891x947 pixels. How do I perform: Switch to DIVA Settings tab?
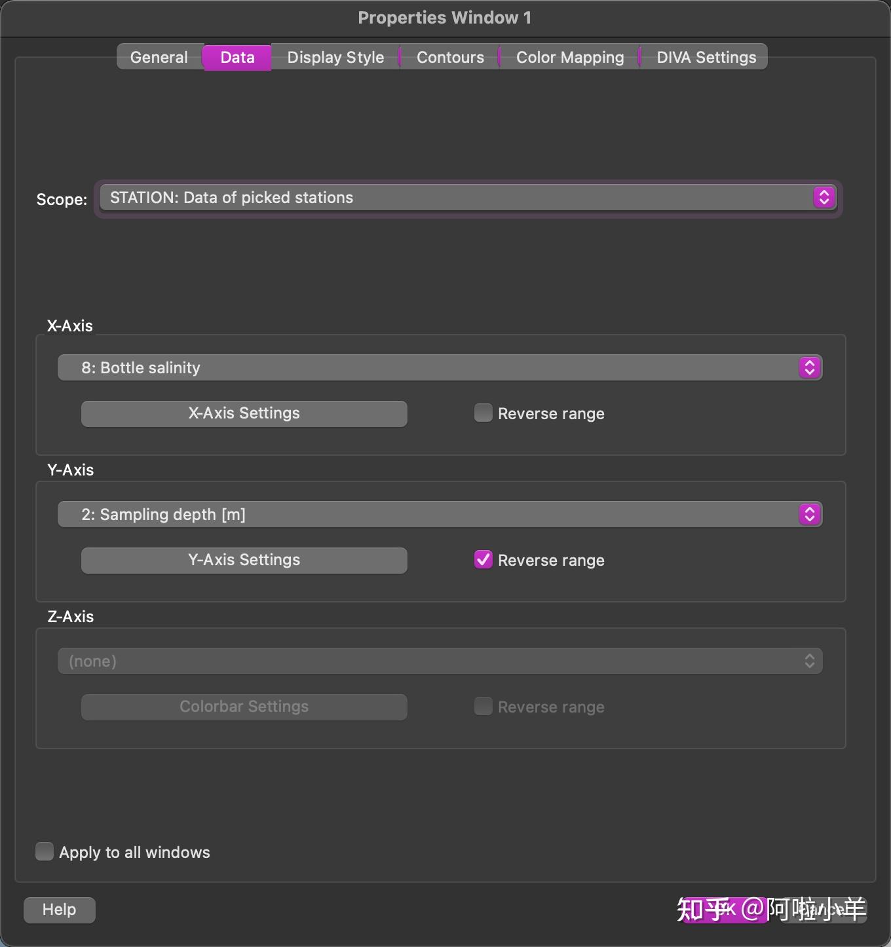[706, 58]
